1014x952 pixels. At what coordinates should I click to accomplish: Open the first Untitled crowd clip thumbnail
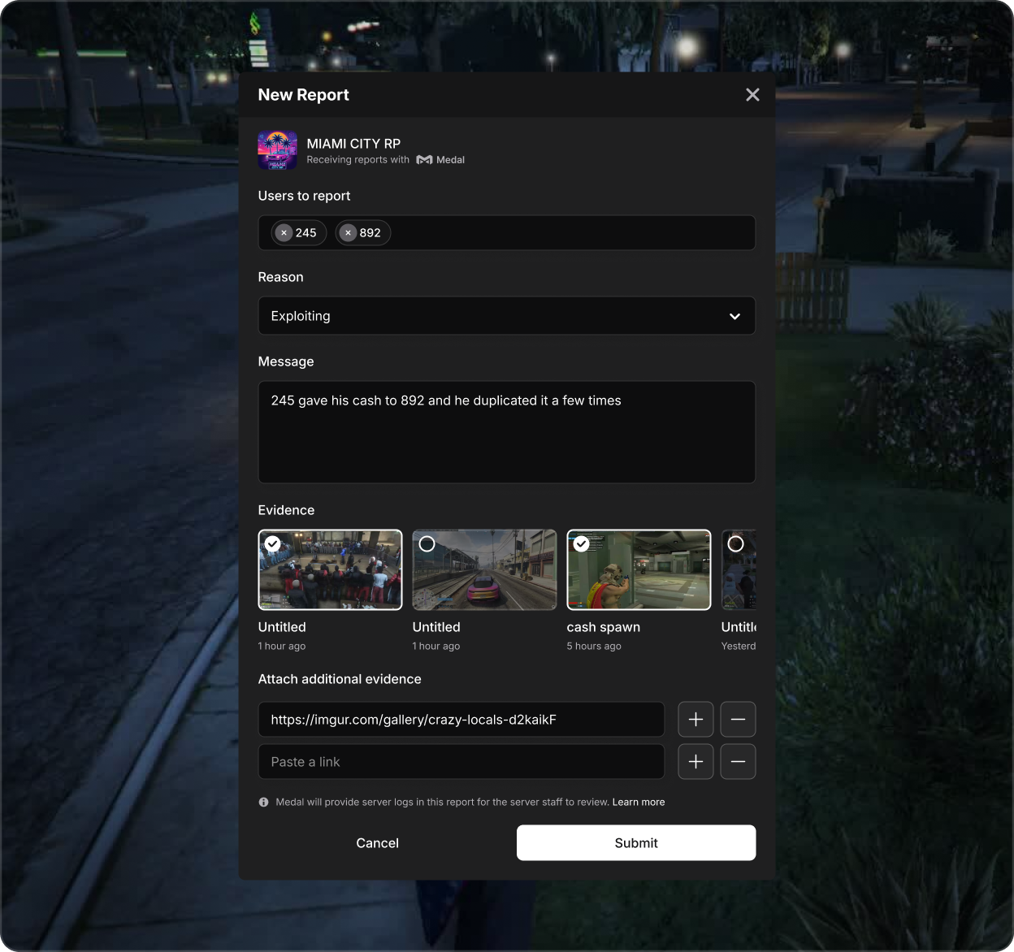coord(330,569)
